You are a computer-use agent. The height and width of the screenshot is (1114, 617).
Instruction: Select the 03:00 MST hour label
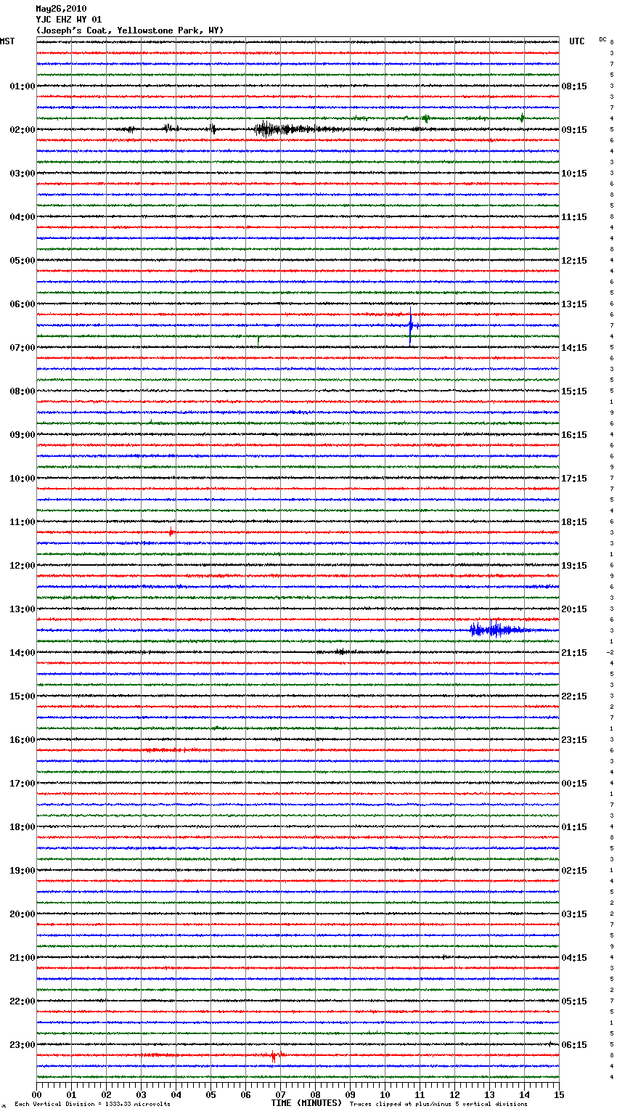click(23, 174)
